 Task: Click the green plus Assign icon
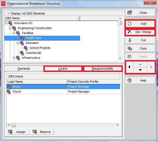point(10,132)
